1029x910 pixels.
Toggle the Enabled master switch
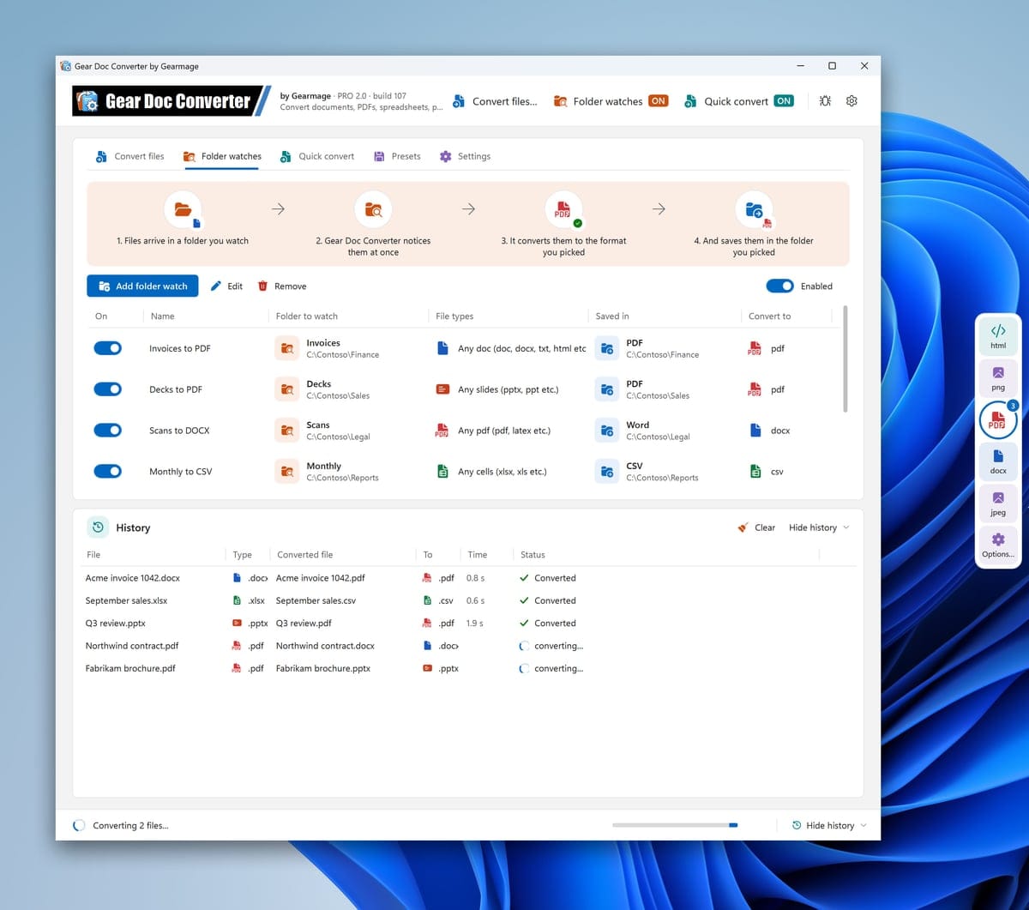coord(779,286)
